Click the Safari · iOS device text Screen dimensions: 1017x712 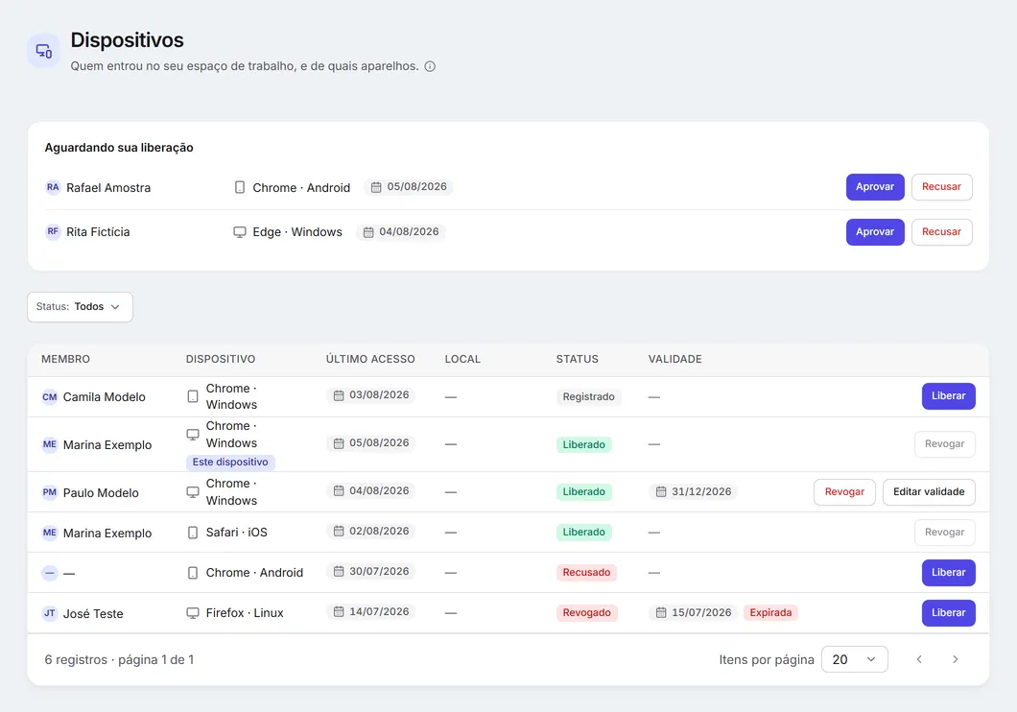click(237, 533)
